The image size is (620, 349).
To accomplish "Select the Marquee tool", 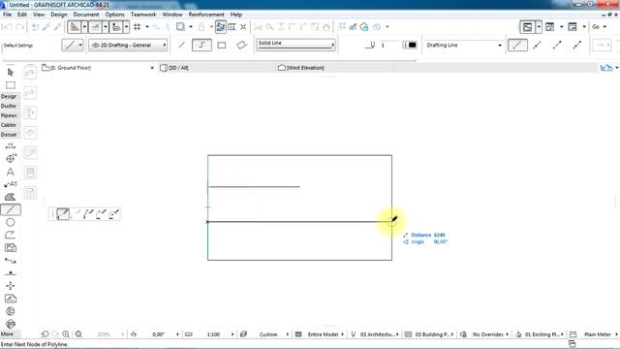I will [x=11, y=85].
